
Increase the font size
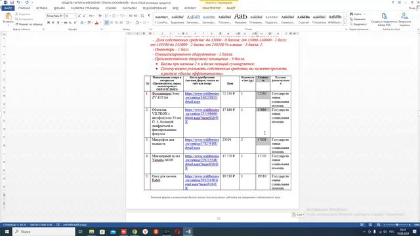pos(79,16)
